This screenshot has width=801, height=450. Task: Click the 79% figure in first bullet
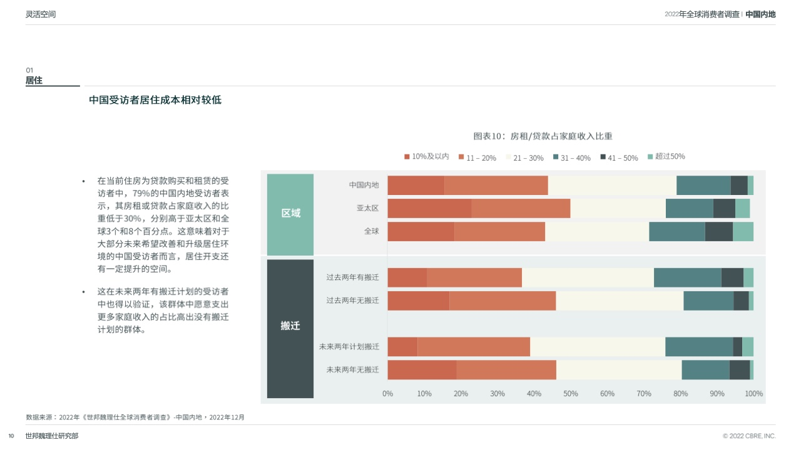(141, 193)
